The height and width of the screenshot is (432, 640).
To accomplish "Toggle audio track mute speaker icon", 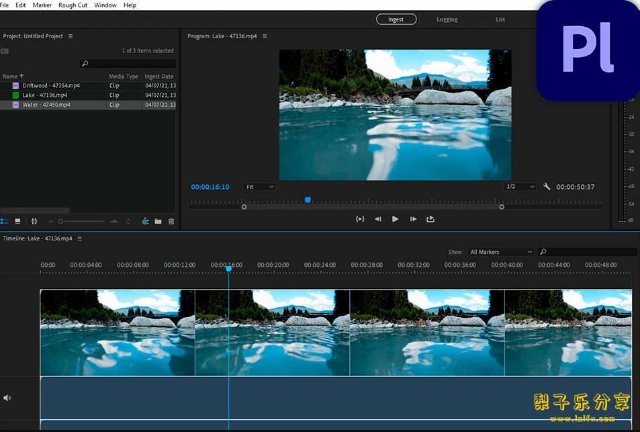I will point(7,398).
